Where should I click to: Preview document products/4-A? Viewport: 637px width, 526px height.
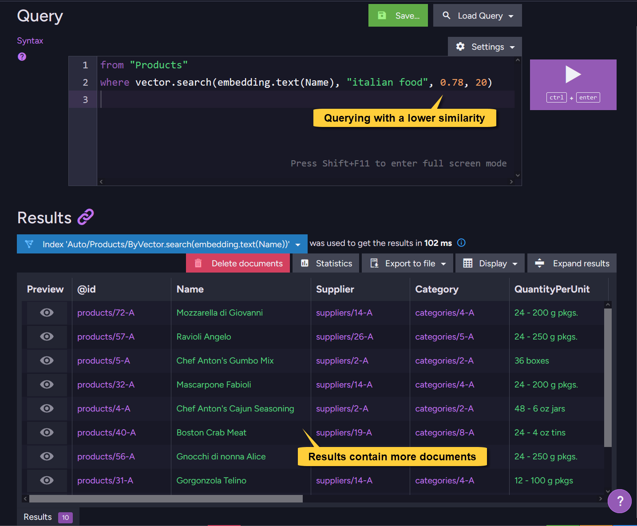tap(47, 408)
